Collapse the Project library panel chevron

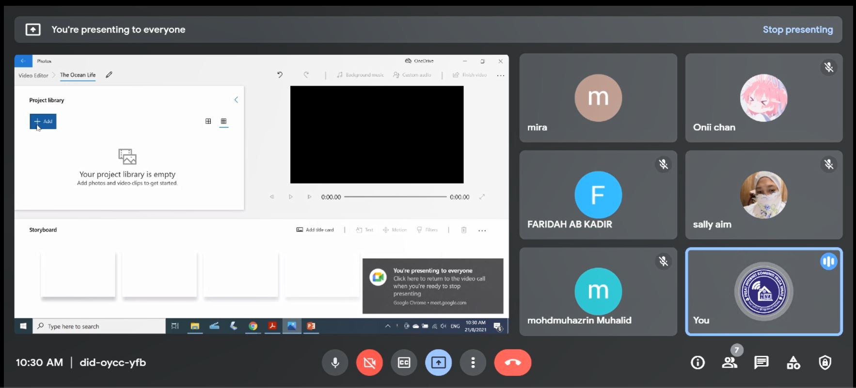[x=236, y=100]
